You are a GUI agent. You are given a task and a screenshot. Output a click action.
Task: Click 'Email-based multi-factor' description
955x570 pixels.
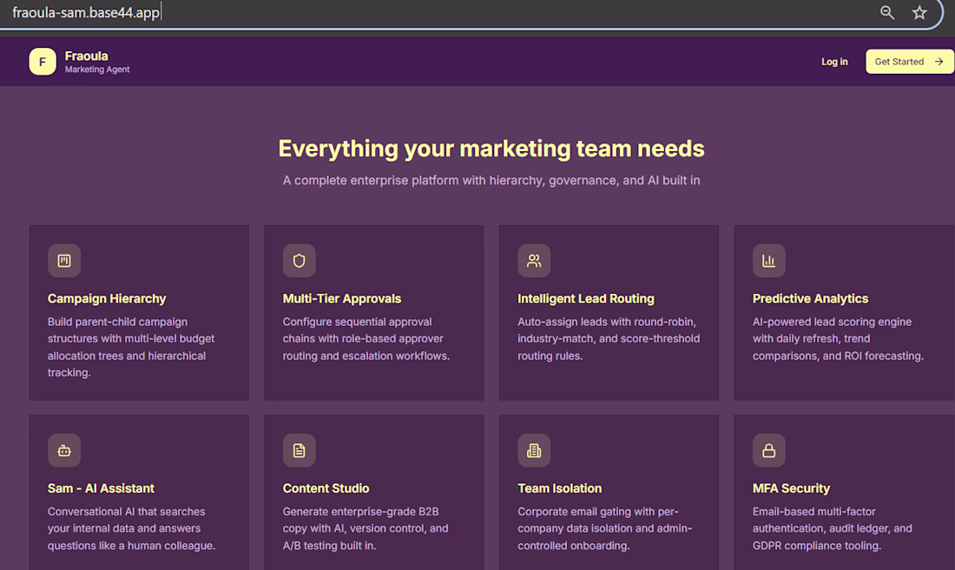(833, 528)
